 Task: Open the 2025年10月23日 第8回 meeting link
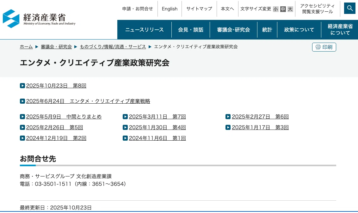pyautogui.click(x=56, y=86)
